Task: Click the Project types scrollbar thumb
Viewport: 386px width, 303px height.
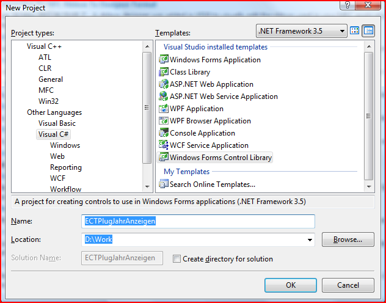Action: [x=147, y=108]
